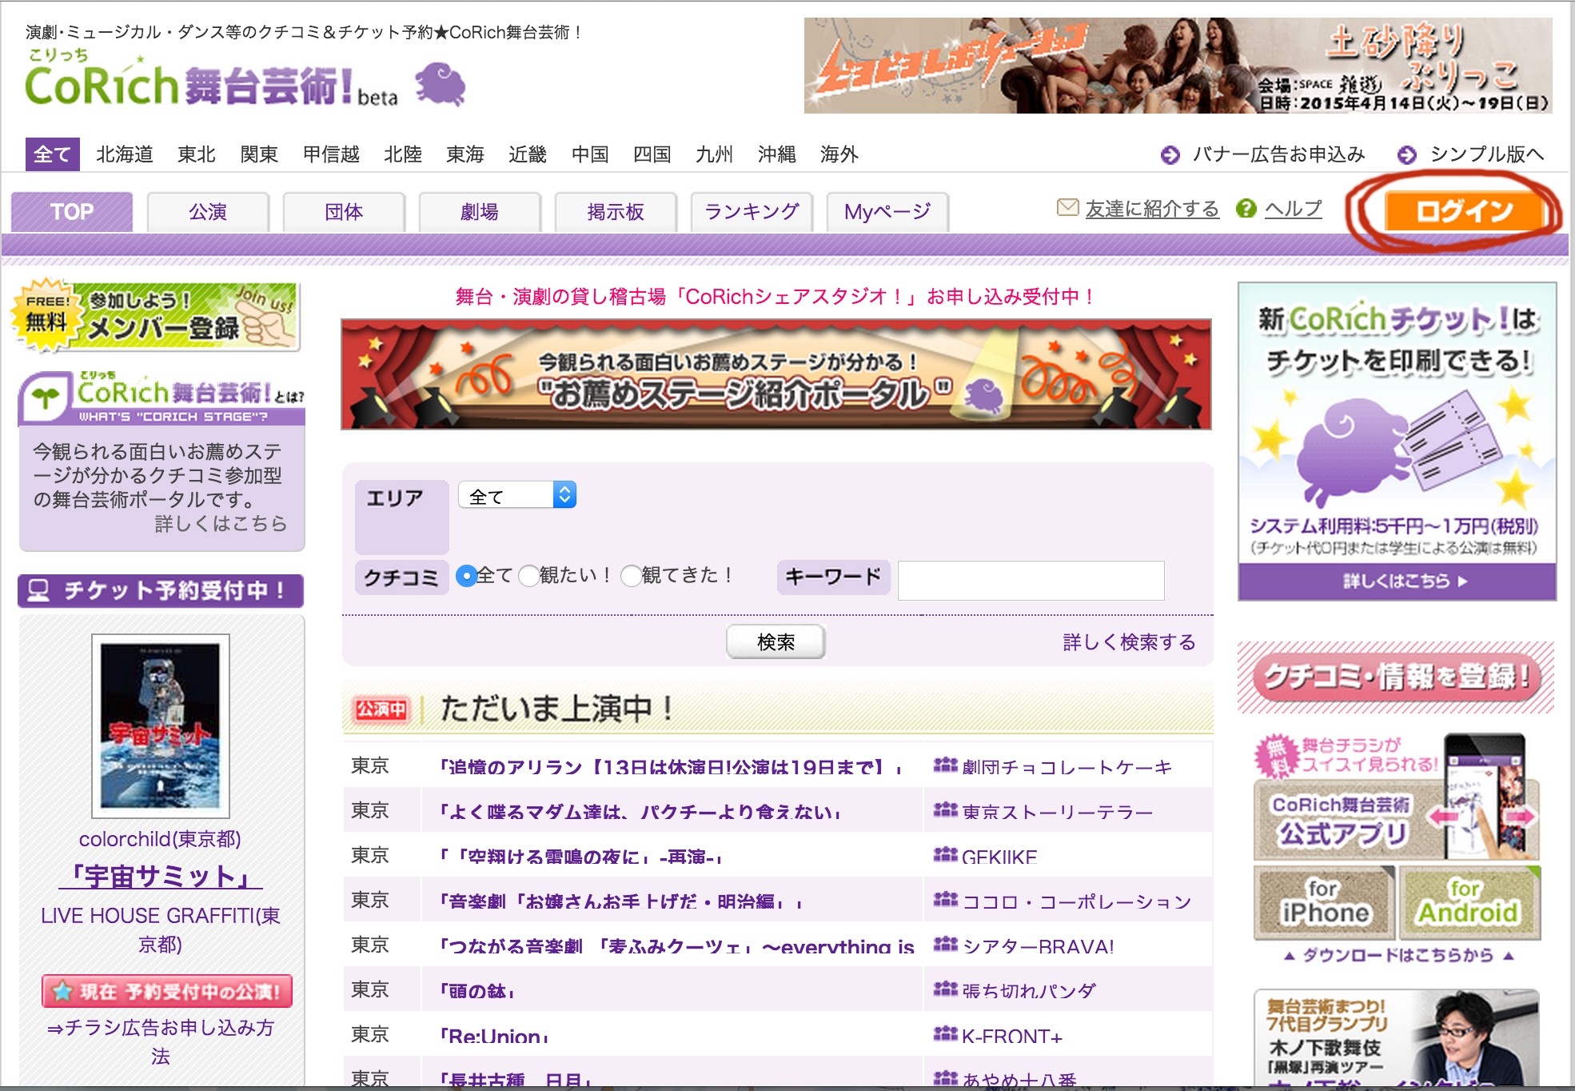
Task: Click the star icon on 現在予約受付中の公演 button
Action: click(61, 990)
